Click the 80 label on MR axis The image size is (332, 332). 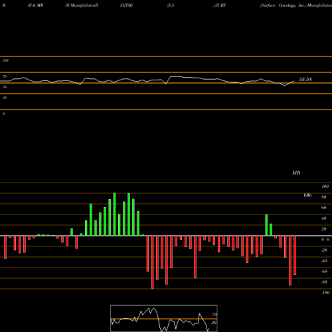pos(324,197)
